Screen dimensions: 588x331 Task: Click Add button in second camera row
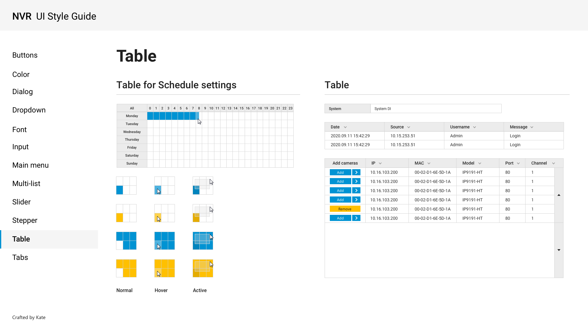click(340, 181)
